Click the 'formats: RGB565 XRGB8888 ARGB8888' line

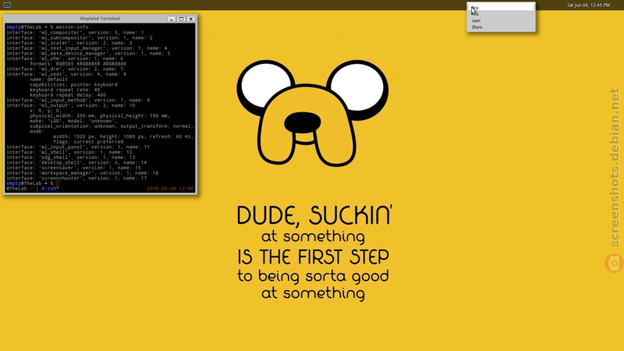click(x=77, y=63)
